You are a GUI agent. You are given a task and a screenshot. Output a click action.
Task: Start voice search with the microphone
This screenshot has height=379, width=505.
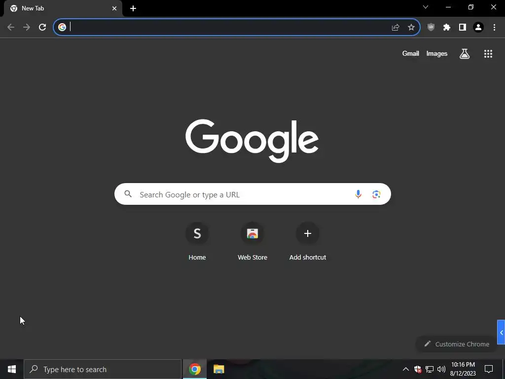pyautogui.click(x=358, y=194)
